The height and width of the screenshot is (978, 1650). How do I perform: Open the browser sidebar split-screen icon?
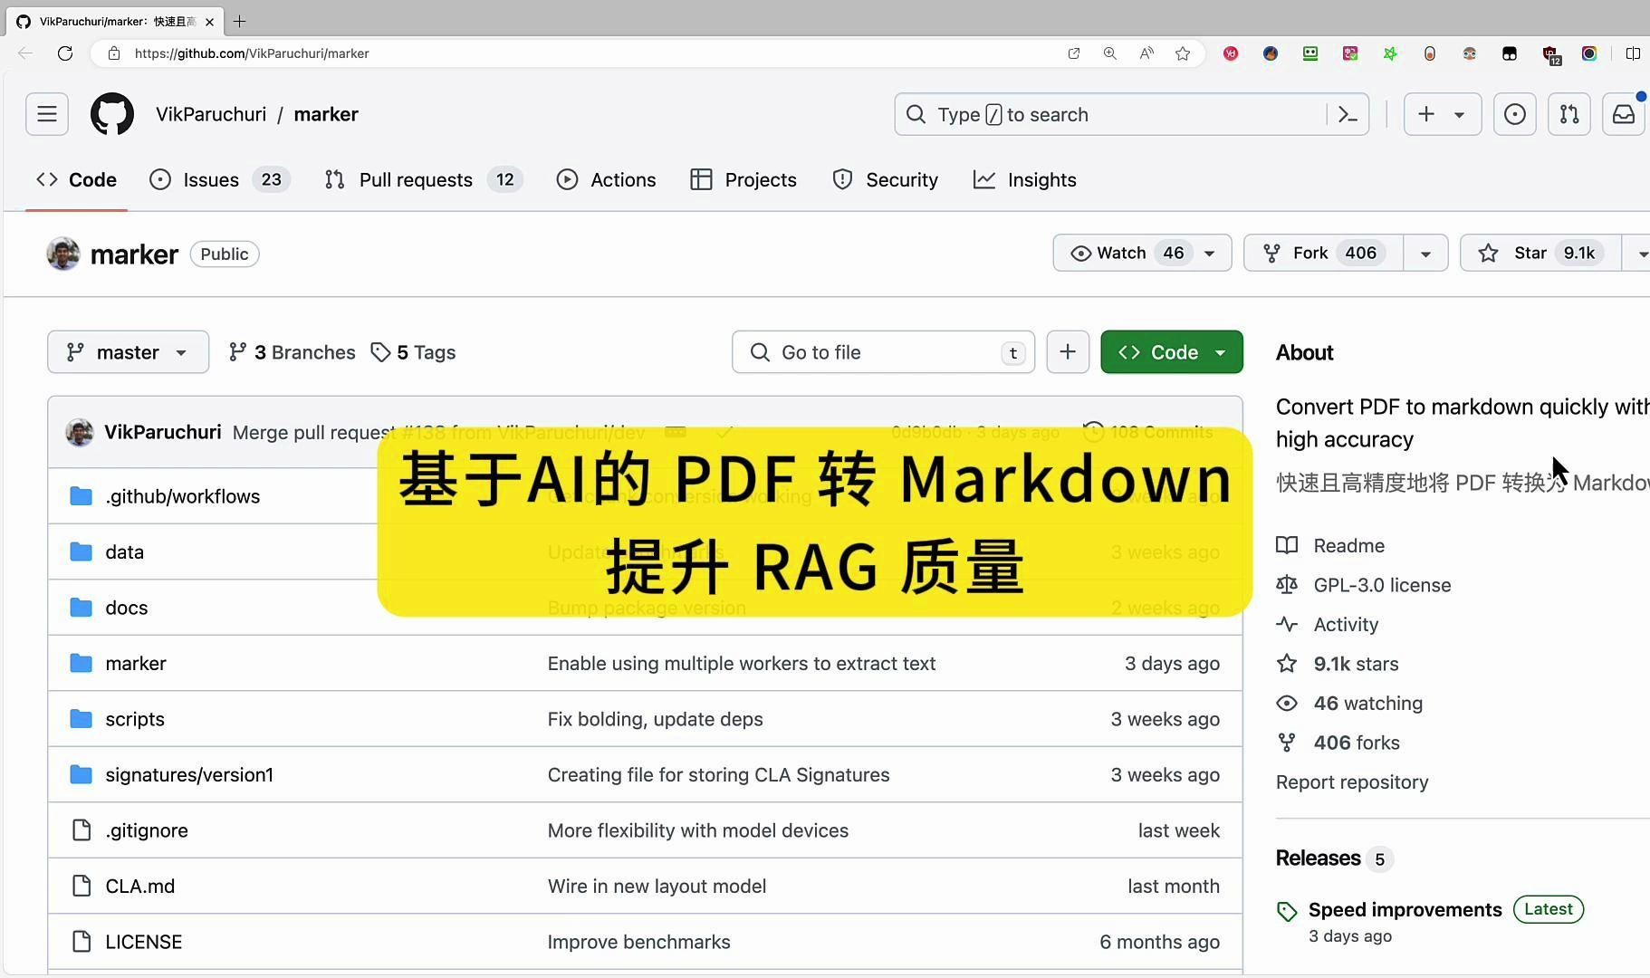pos(1633,53)
